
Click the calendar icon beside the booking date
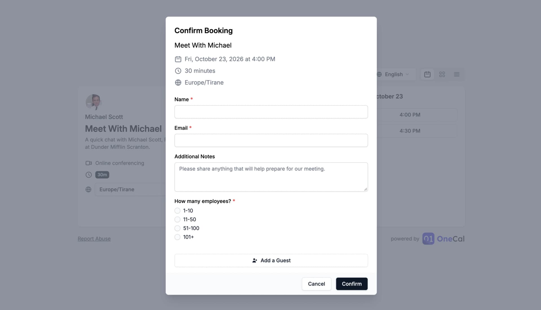point(178,59)
